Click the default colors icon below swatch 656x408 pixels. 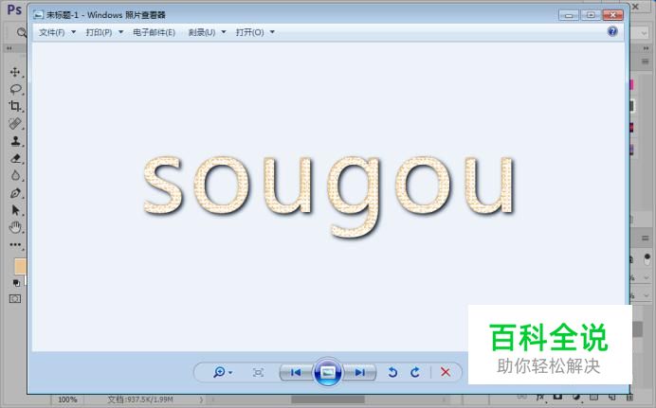tap(16, 283)
